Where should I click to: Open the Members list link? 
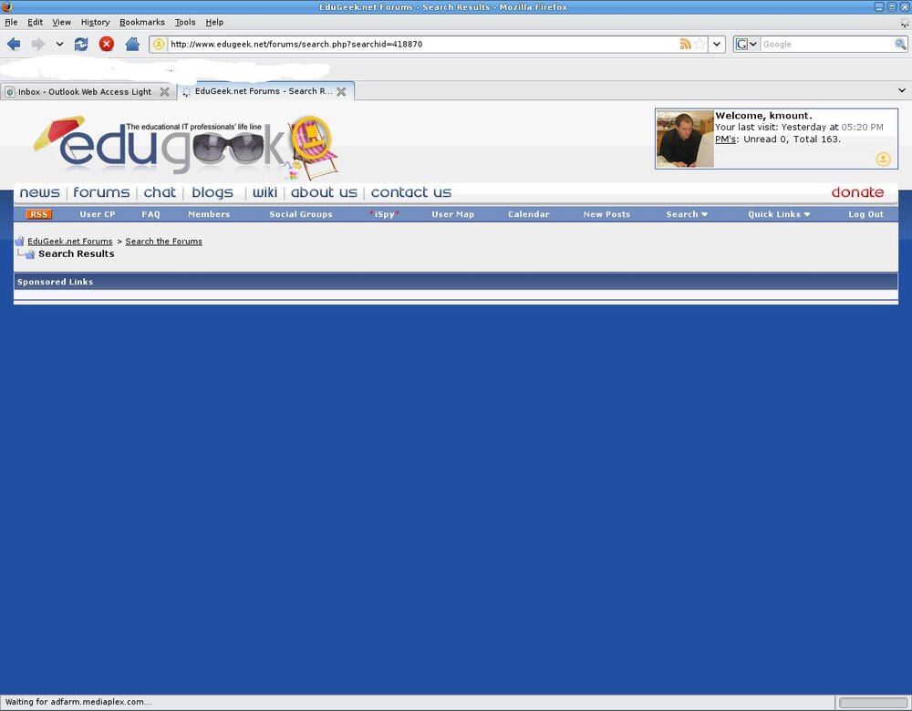pos(209,214)
